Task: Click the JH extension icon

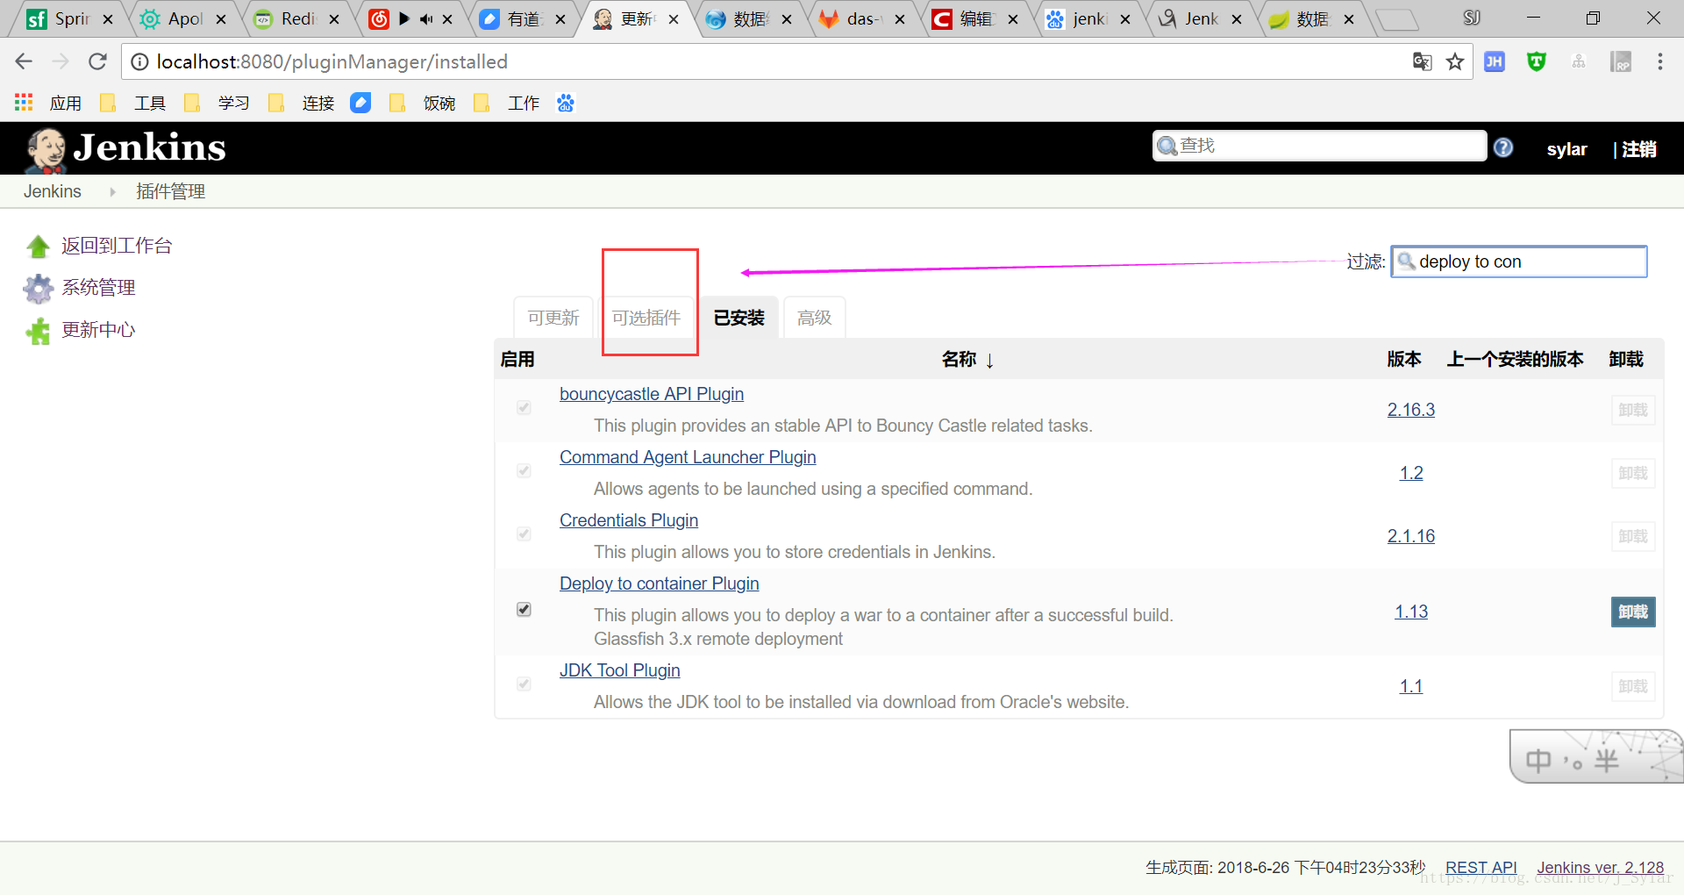Action: [1495, 61]
